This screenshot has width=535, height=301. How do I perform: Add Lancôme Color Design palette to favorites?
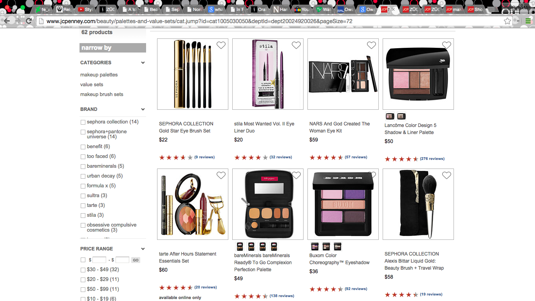(x=446, y=45)
